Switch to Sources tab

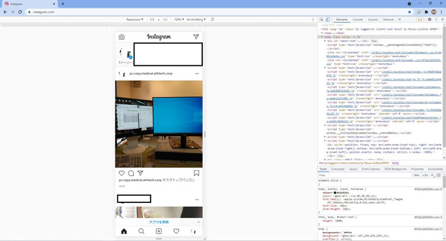click(x=373, y=20)
